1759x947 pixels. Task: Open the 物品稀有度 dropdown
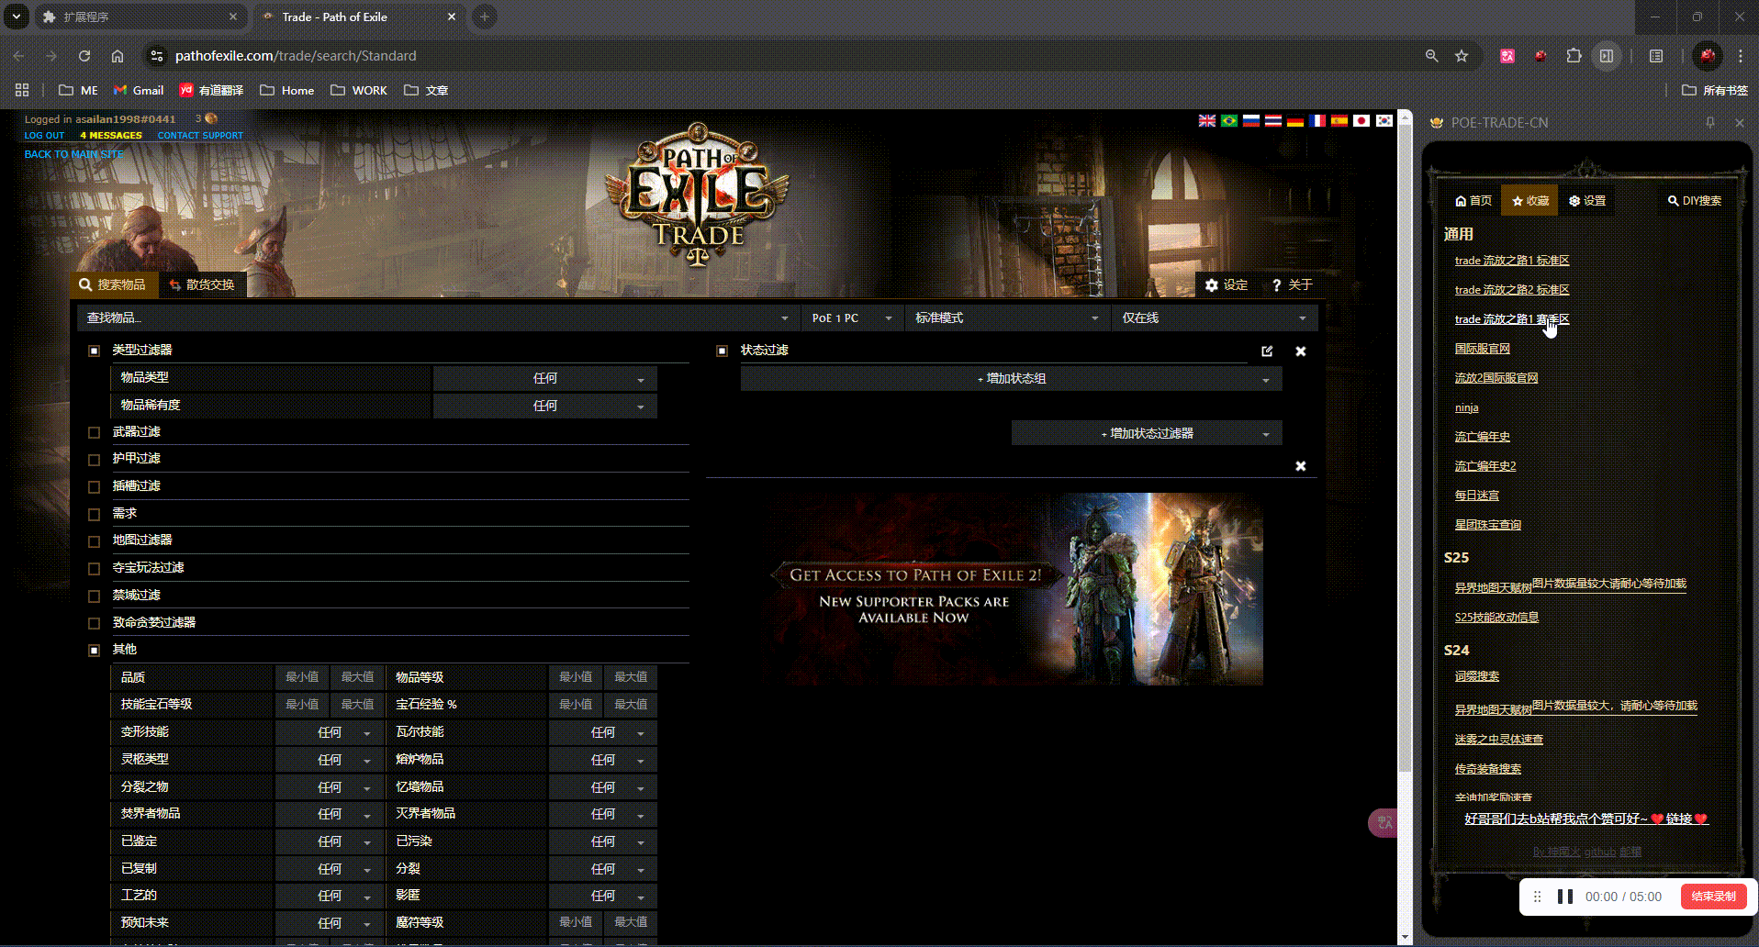(545, 406)
